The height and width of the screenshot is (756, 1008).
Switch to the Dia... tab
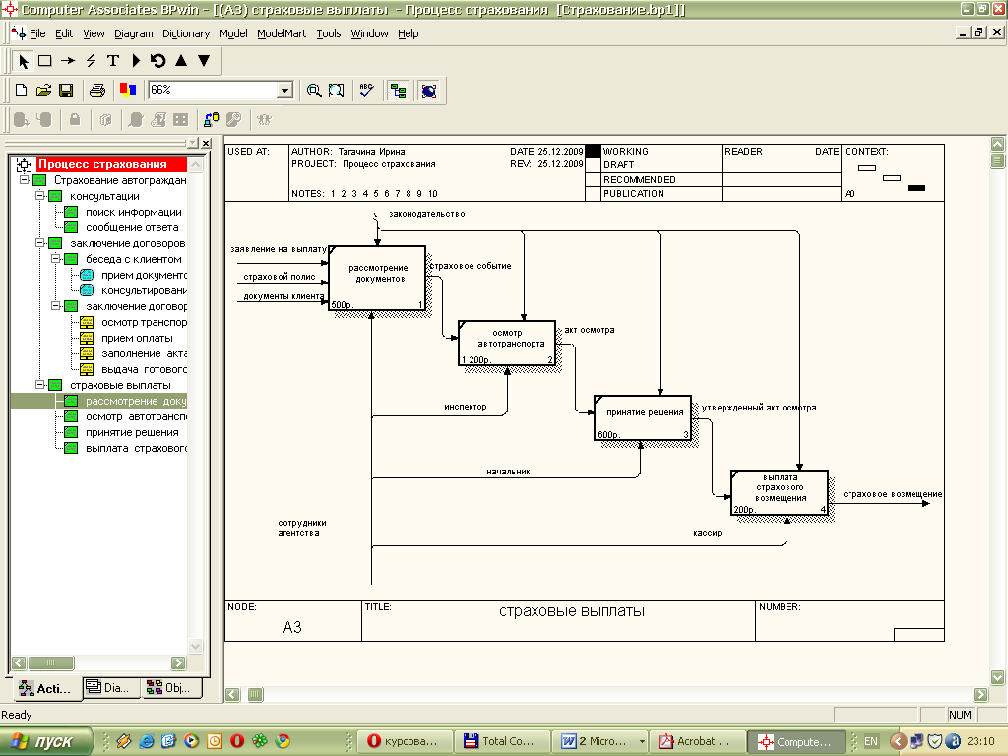tap(107, 688)
